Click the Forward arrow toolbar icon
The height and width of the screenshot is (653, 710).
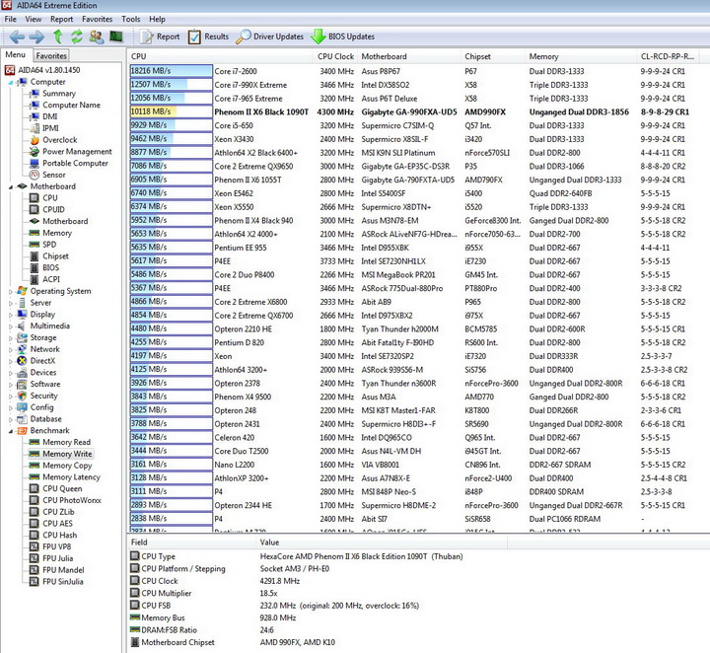coord(37,36)
